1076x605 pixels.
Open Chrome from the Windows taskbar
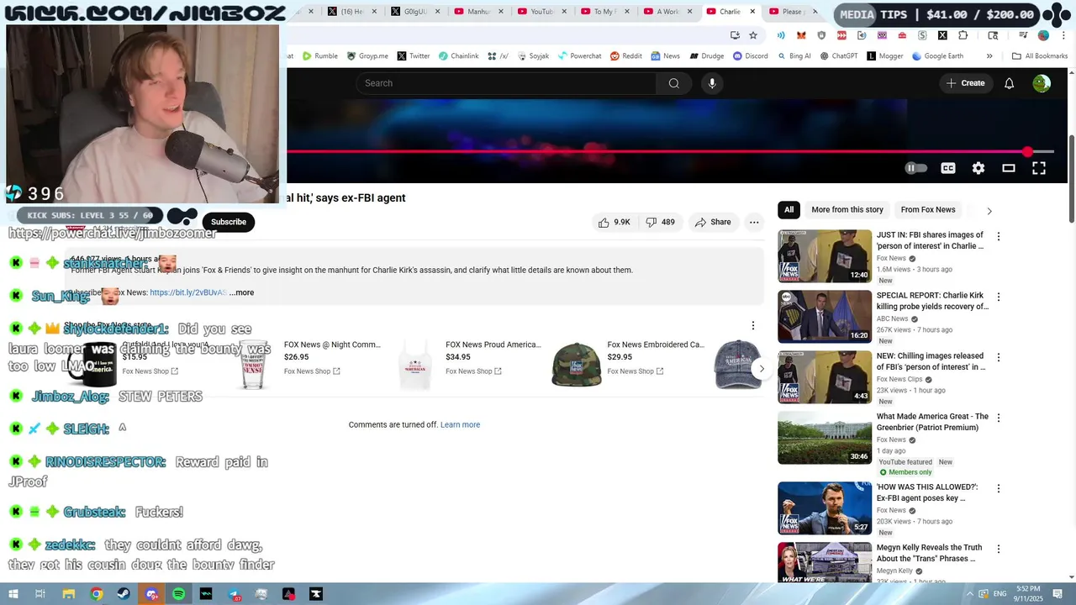click(x=97, y=594)
